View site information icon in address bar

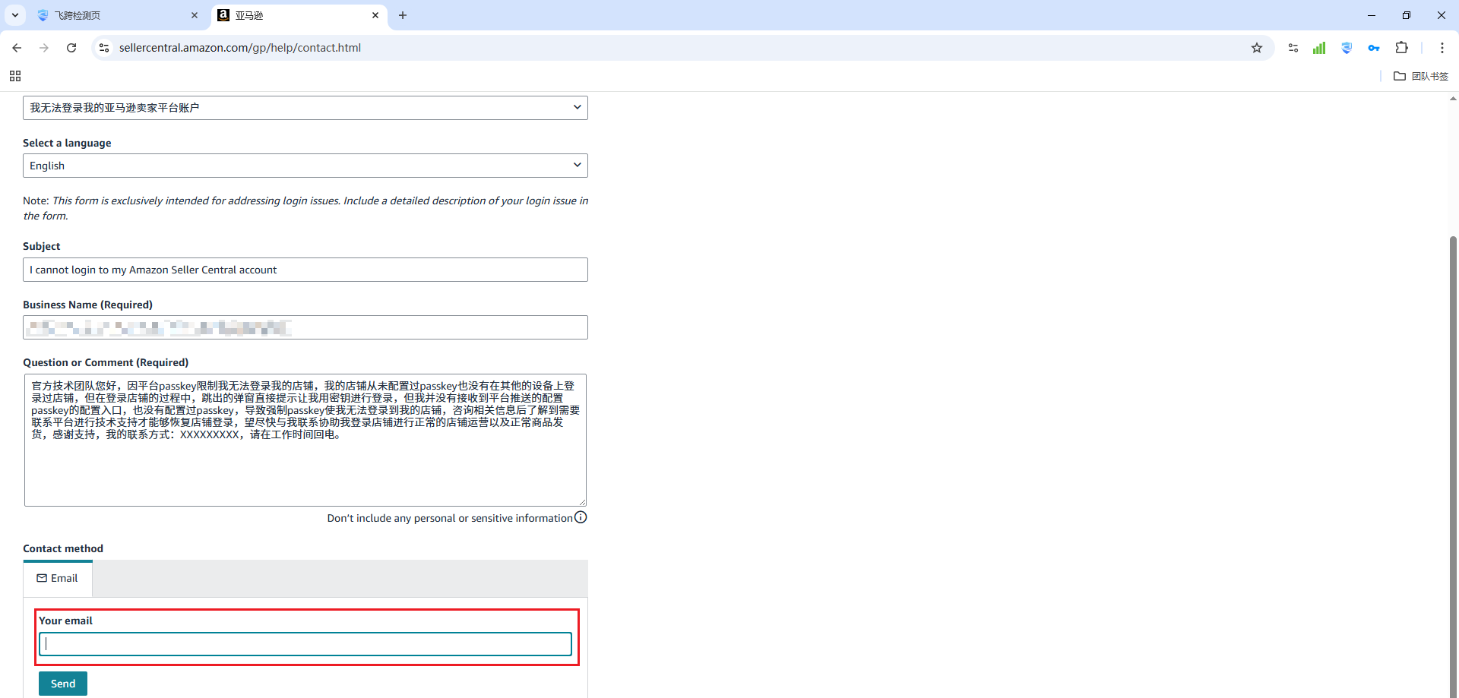104,48
